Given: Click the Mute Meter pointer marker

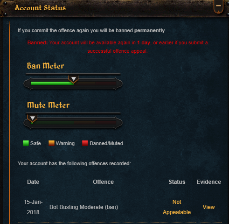Looking at the screenshot, I should click(x=33, y=118).
